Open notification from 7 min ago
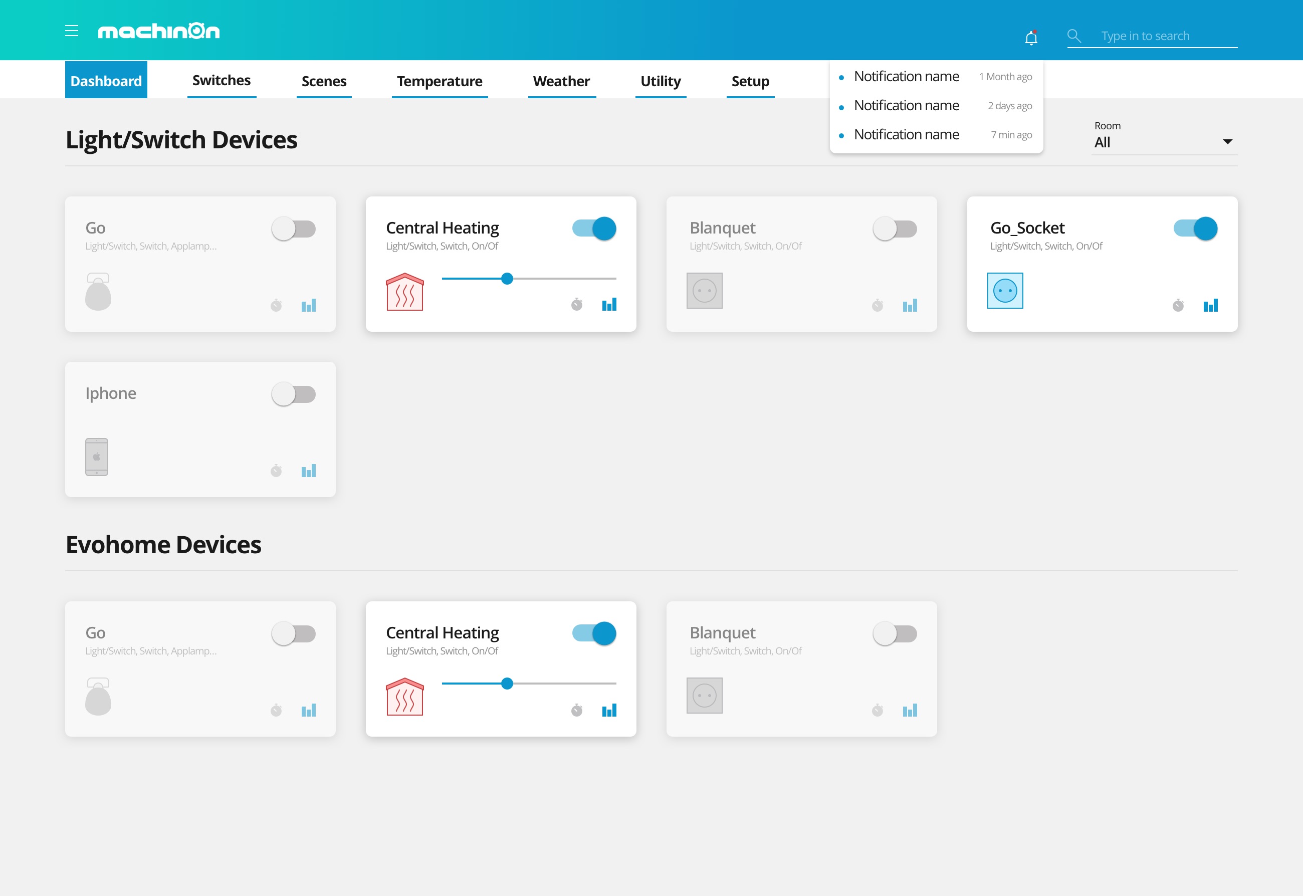The image size is (1303, 896). 937,135
